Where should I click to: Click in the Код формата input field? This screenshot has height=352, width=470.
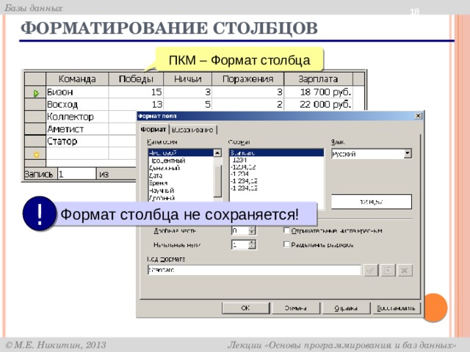(254, 270)
